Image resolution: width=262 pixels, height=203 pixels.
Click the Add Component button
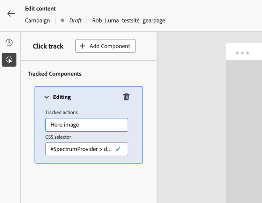click(x=105, y=46)
